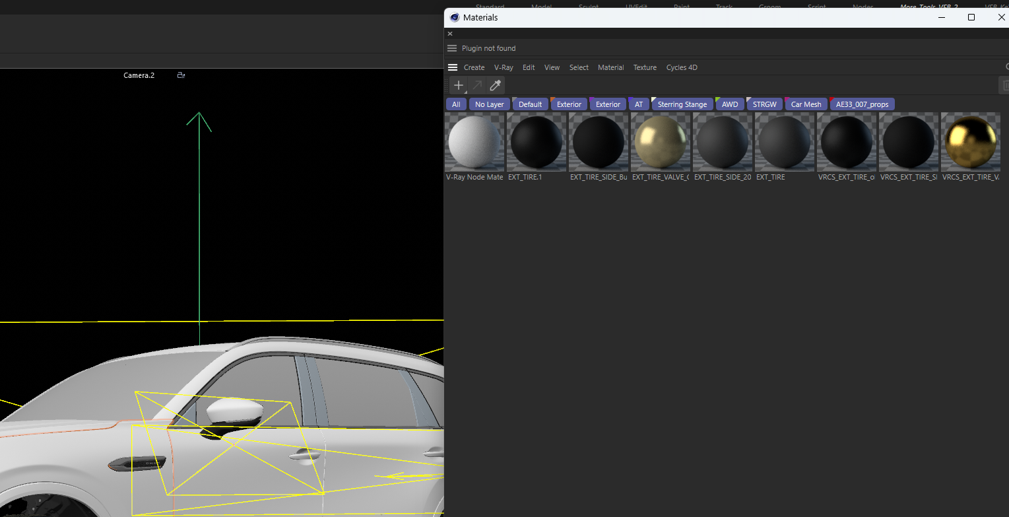The width and height of the screenshot is (1009, 517).
Task: Open the Select menu
Action: [579, 67]
